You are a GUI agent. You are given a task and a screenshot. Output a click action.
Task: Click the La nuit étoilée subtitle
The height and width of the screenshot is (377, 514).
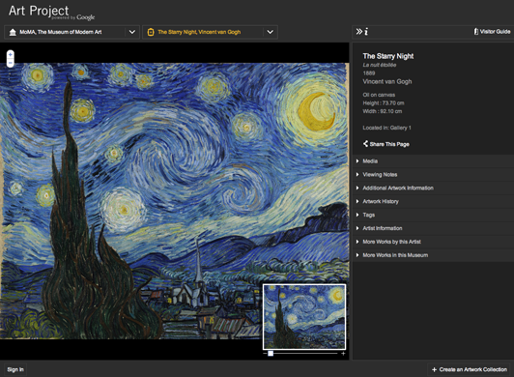pos(380,65)
